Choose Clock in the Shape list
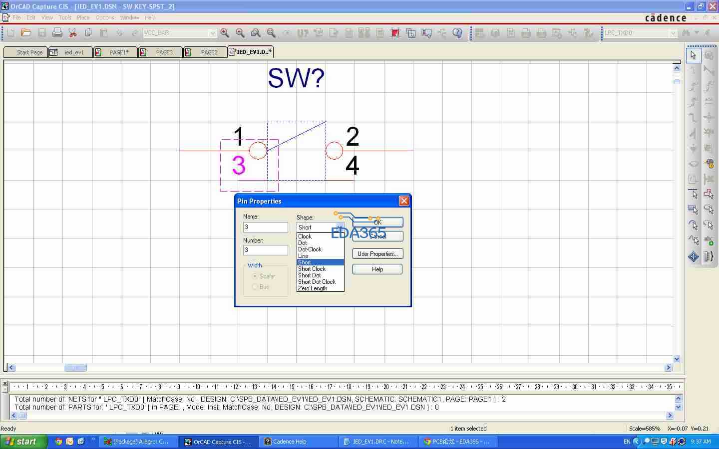This screenshot has height=449, width=719. (x=321, y=236)
